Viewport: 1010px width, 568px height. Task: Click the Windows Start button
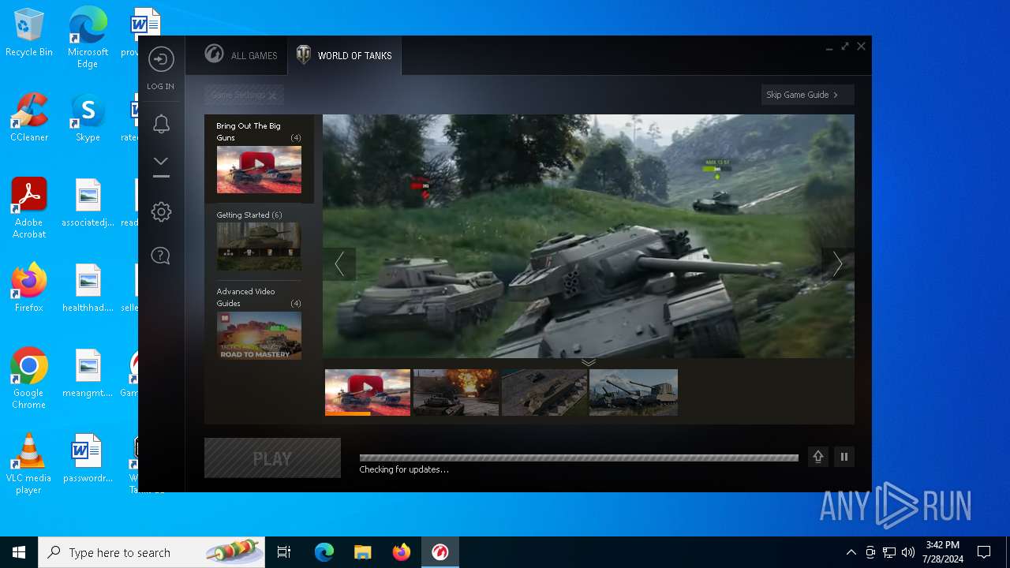click(19, 552)
